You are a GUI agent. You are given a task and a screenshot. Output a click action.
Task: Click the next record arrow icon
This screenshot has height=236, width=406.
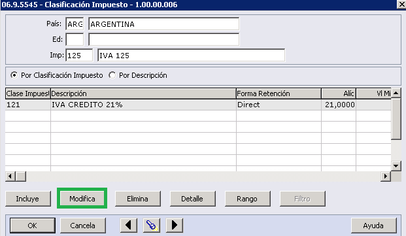point(175,225)
